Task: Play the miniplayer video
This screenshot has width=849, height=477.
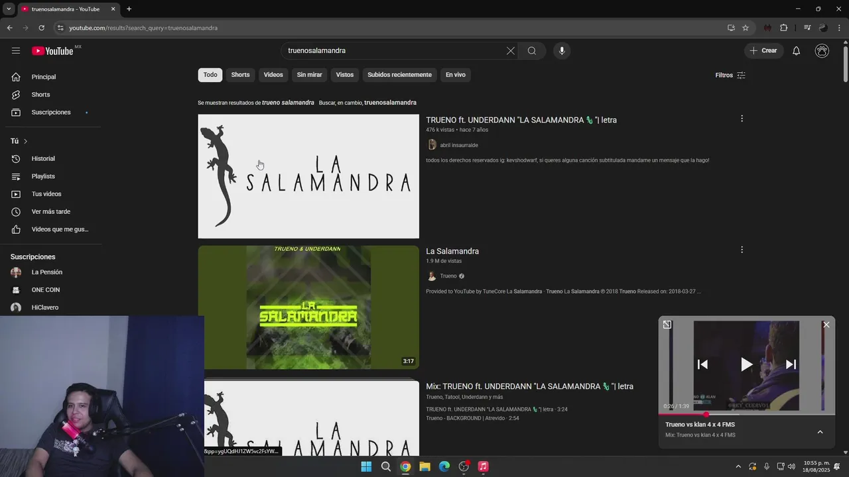Action: pos(746,364)
